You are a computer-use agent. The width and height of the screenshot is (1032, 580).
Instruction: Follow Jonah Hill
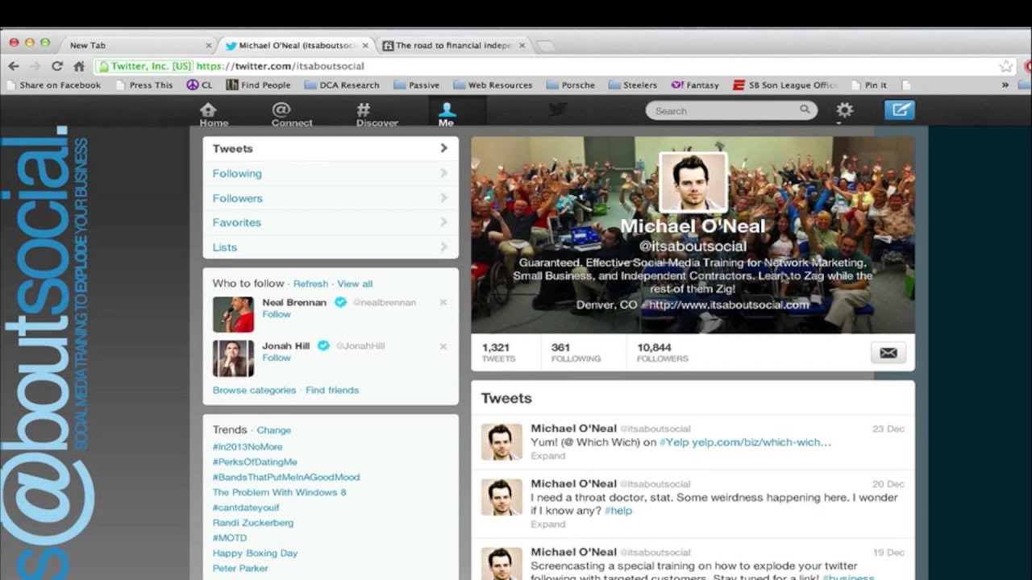pos(277,358)
